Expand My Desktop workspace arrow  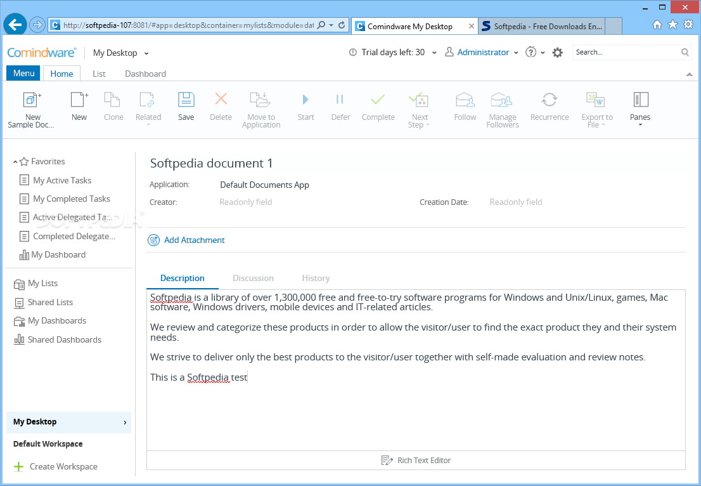(x=125, y=423)
